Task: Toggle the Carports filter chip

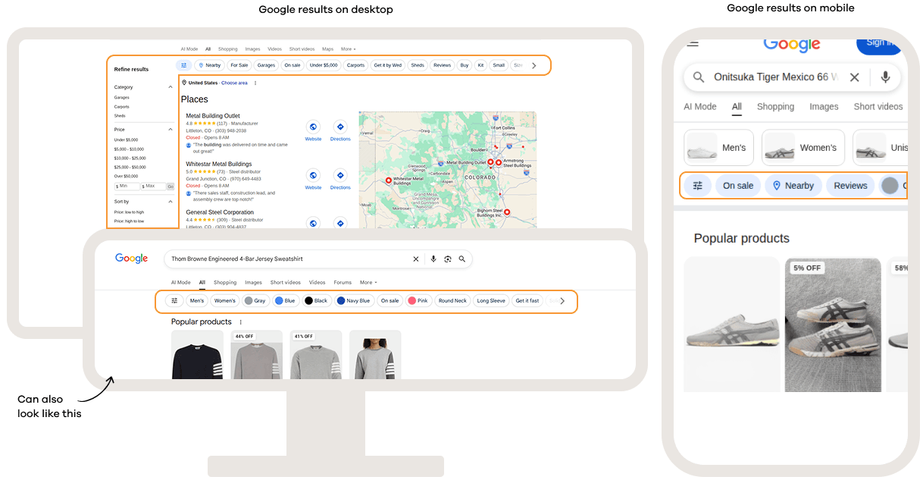Action: click(355, 65)
